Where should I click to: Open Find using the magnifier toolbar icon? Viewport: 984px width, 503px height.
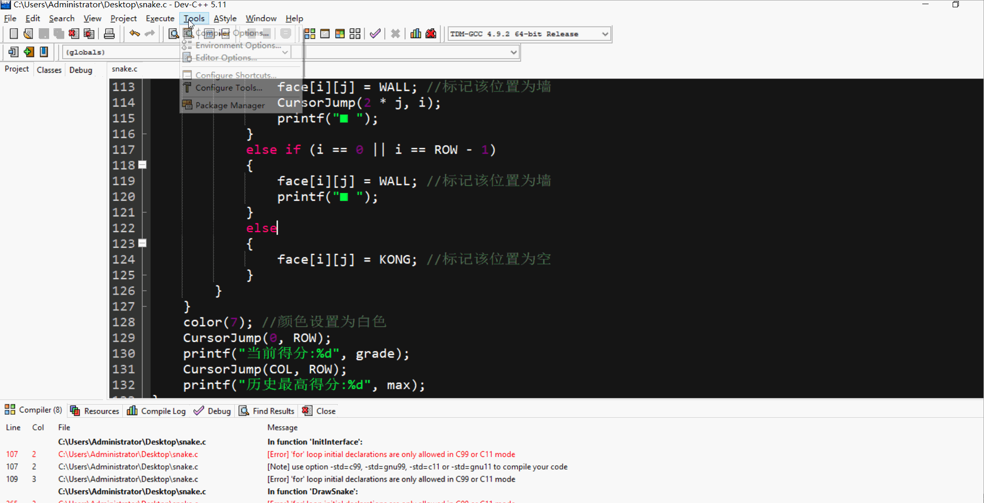click(173, 33)
